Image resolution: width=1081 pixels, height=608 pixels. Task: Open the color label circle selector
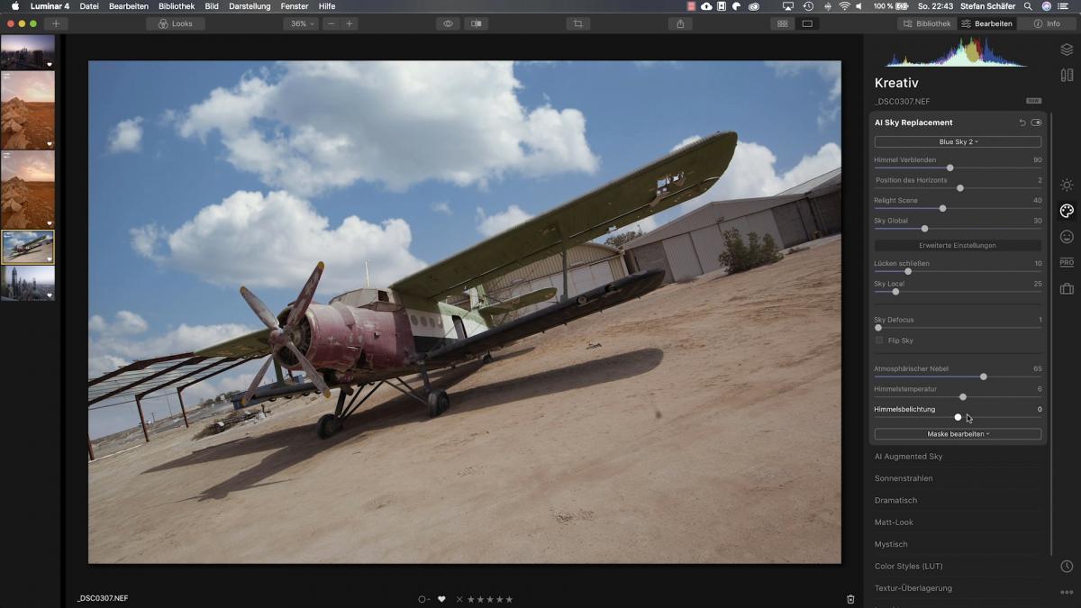(423, 599)
